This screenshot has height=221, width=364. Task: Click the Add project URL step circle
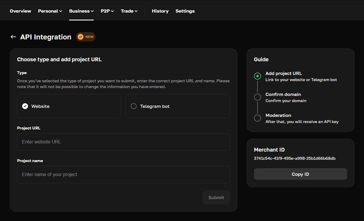(x=257, y=76)
